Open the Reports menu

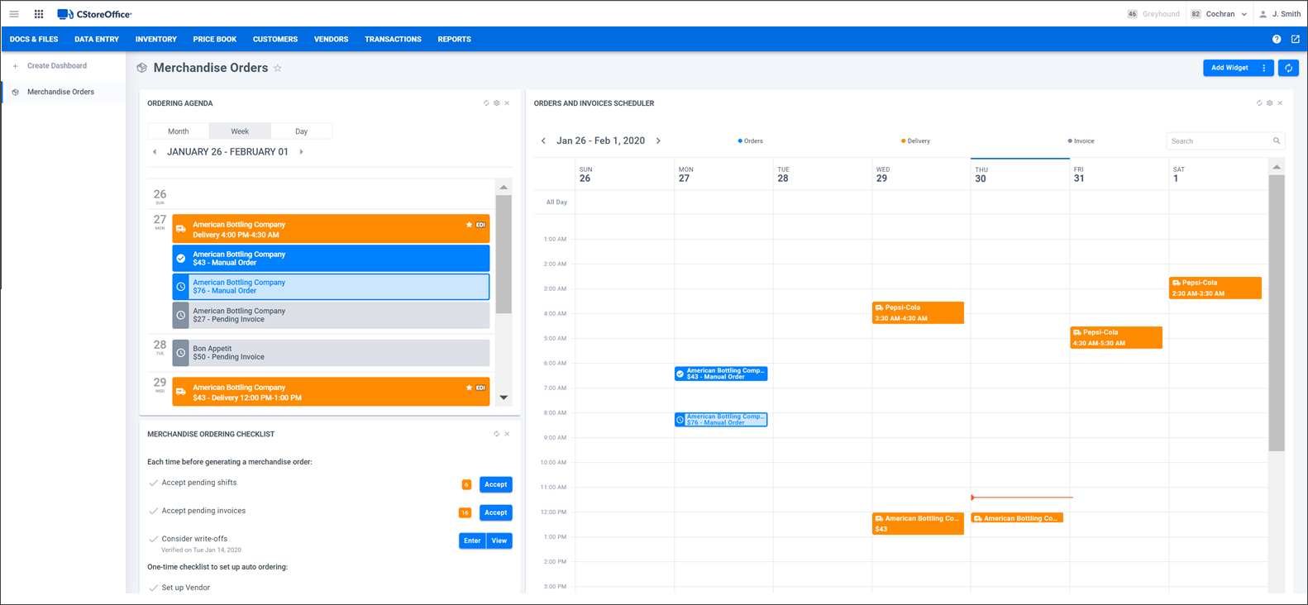(454, 39)
